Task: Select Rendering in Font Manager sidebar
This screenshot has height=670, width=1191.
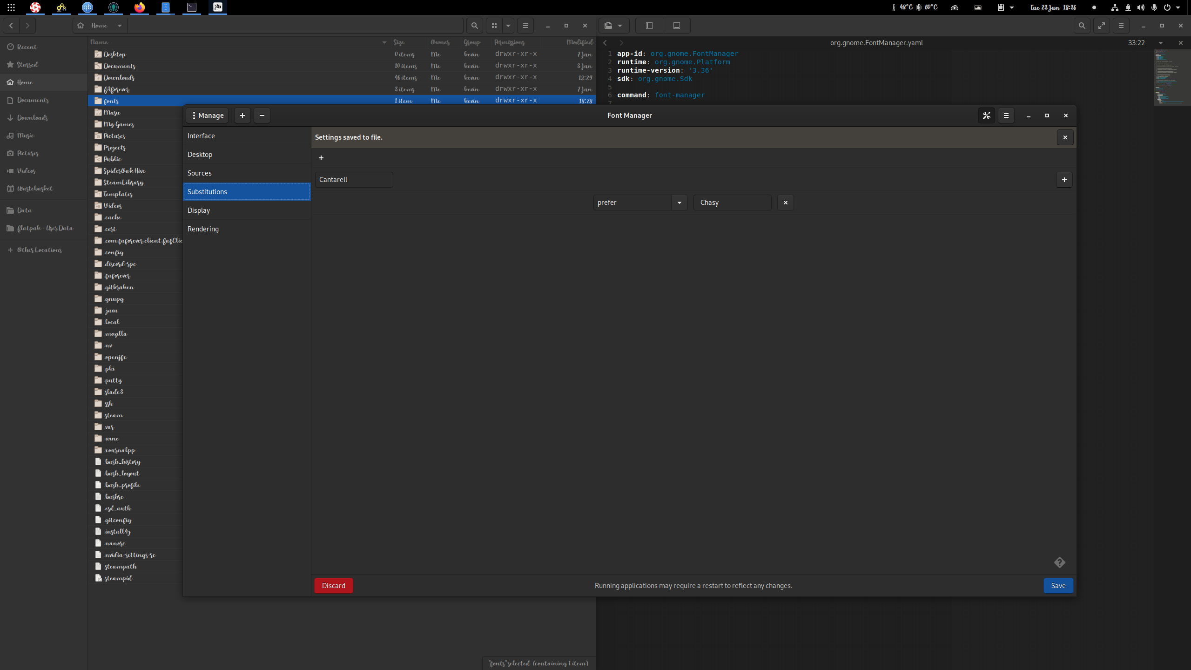Action: pyautogui.click(x=203, y=229)
